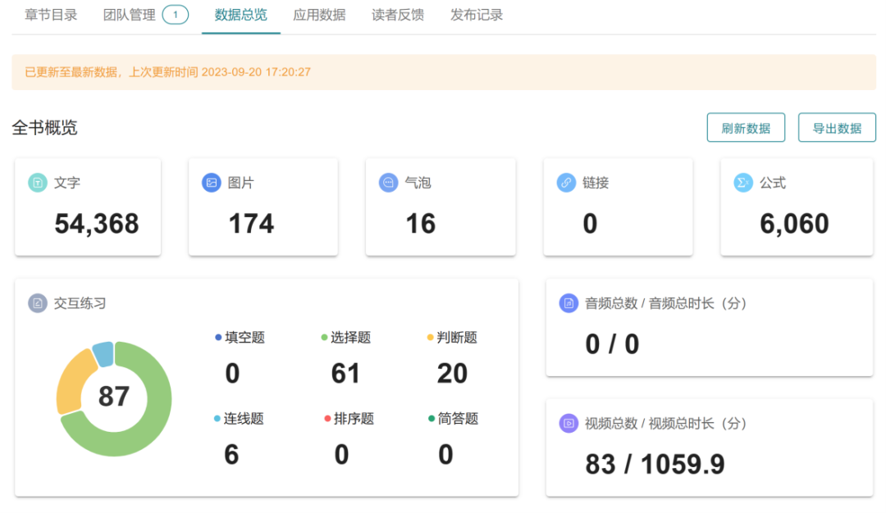Click the video total play icon

tap(569, 424)
